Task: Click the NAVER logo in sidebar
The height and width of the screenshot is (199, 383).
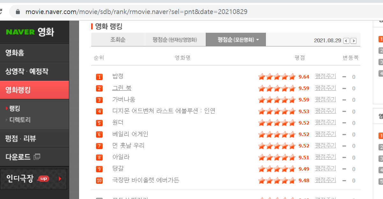Action: coord(20,32)
